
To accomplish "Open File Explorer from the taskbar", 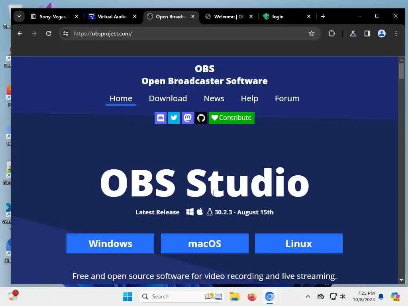I will coord(234,296).
